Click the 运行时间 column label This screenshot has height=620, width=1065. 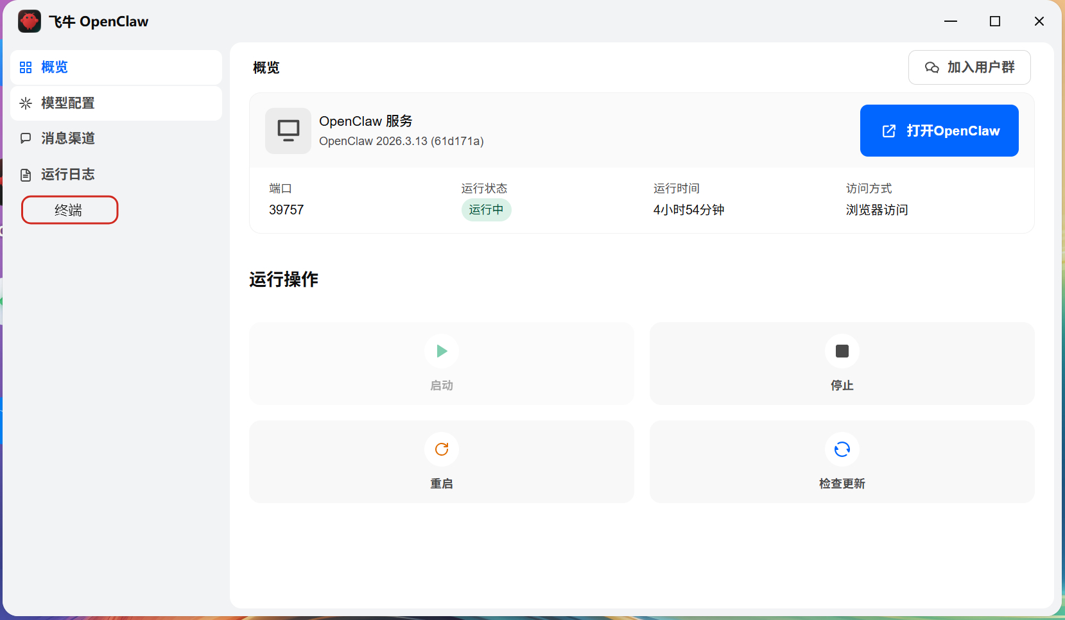[677, 189]
